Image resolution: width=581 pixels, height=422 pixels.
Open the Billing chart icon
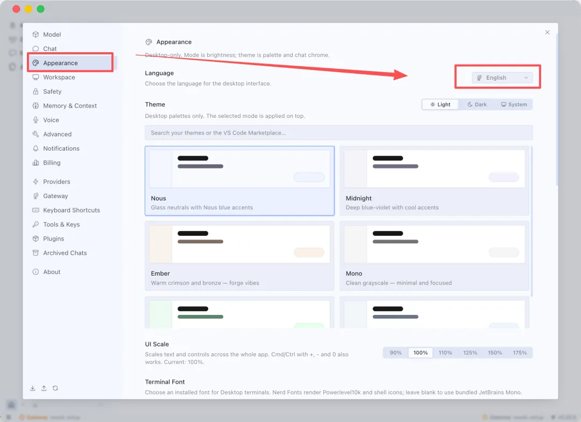click(36, 163)
